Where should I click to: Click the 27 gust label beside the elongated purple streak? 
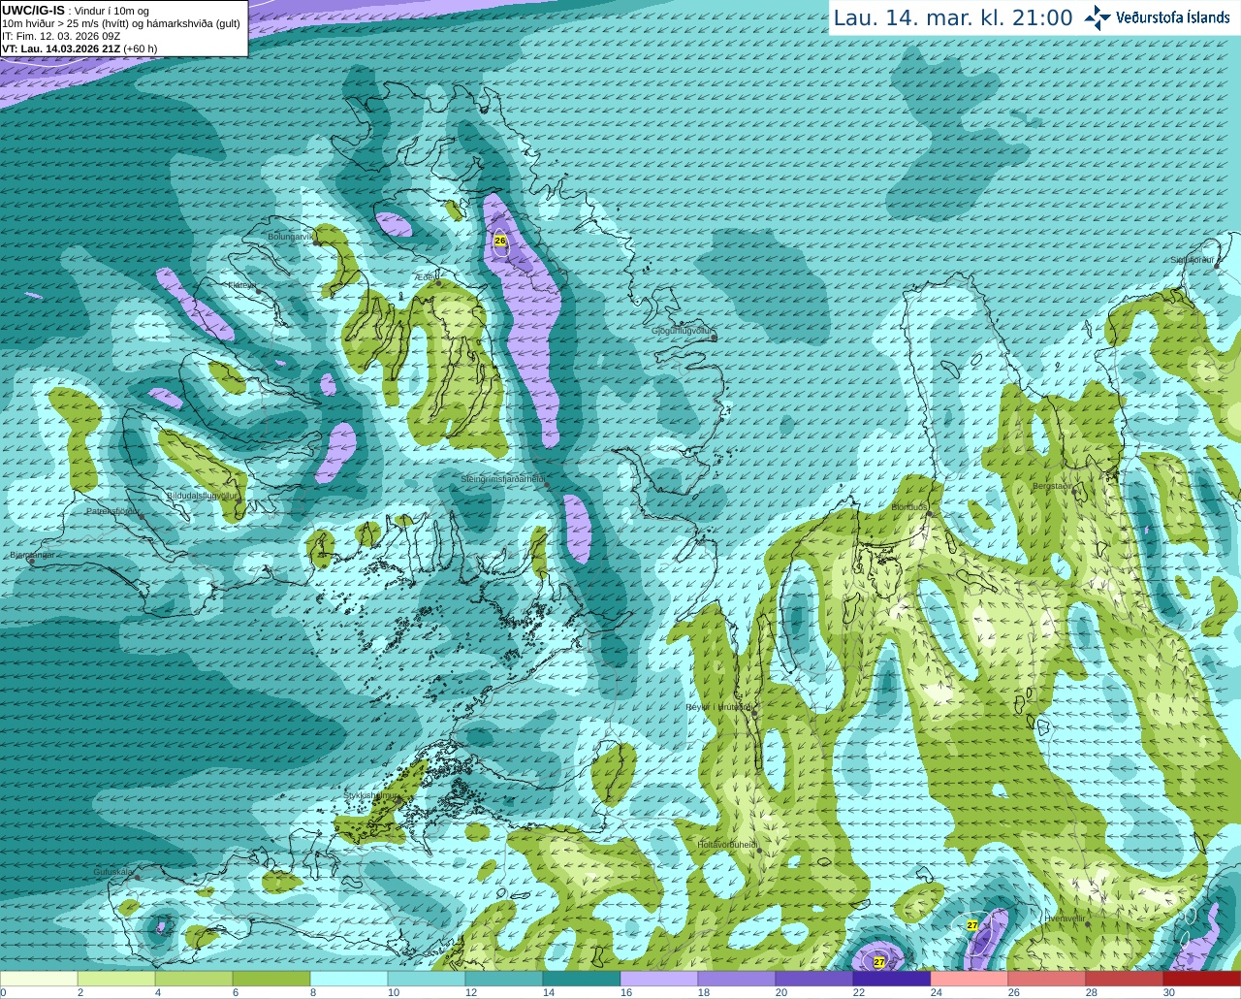pyautogui.click(x=972, y=925)
